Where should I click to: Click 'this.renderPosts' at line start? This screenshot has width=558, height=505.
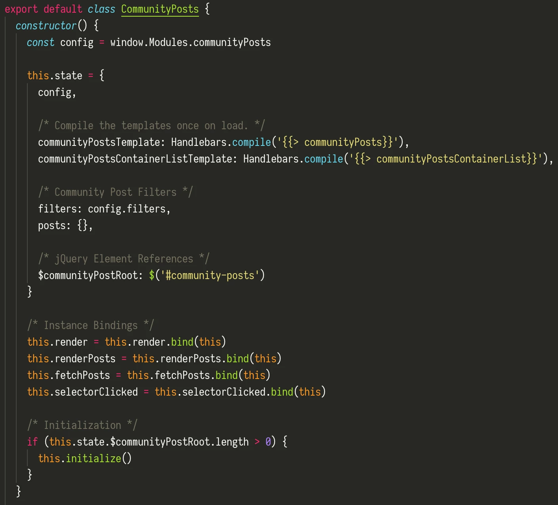71,359
